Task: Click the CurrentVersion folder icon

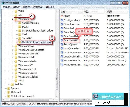Action: coord(19,23)
